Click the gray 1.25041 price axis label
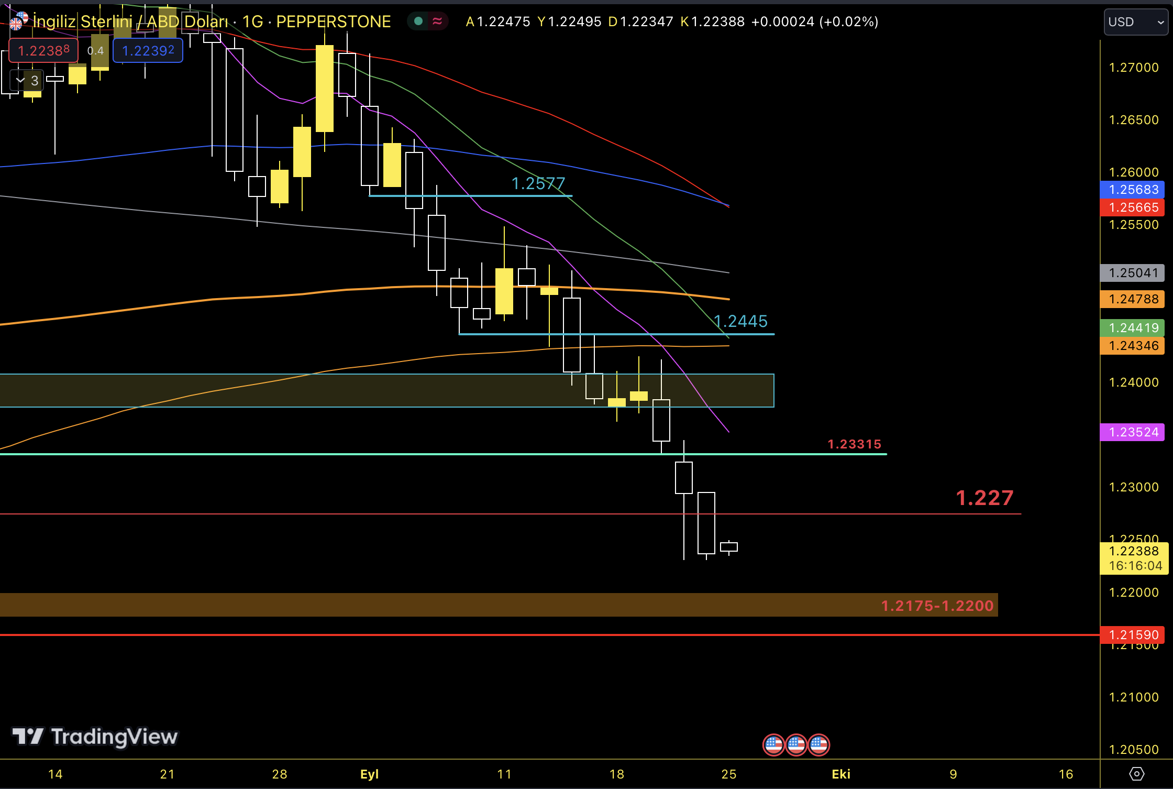1173x789 pixels. pos(1133,273)
